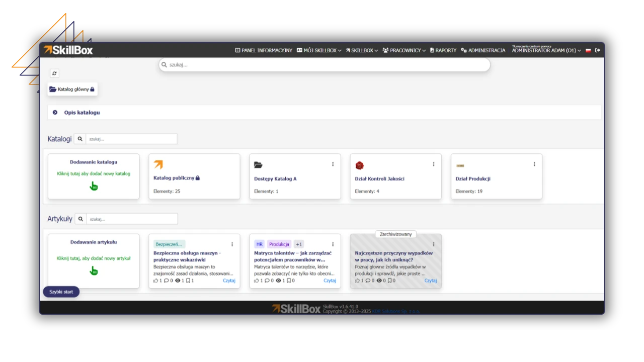Click the logout icon in the top bar
644x362 pixels.
coord(598,50)
